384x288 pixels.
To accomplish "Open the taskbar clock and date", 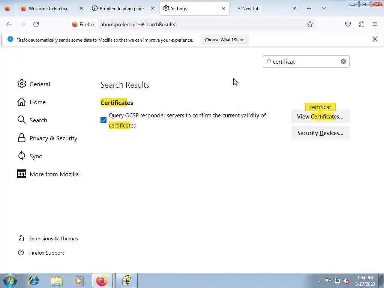I will [x=365, y=281].
